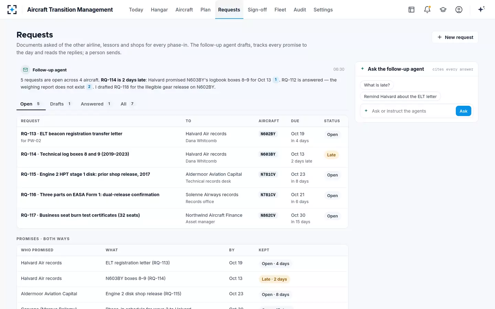Click the N862CV aircraft tag
This screenshot has height=309, width=495.
point(268,215)
